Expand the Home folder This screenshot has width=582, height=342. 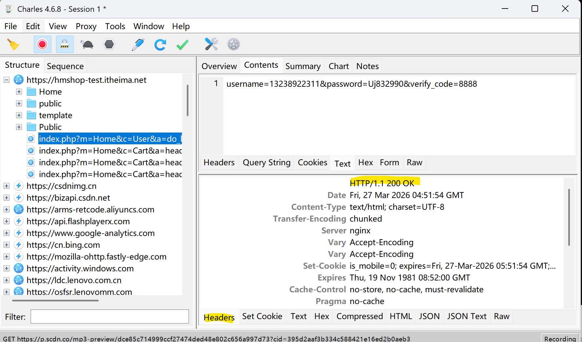coord(19,92)
